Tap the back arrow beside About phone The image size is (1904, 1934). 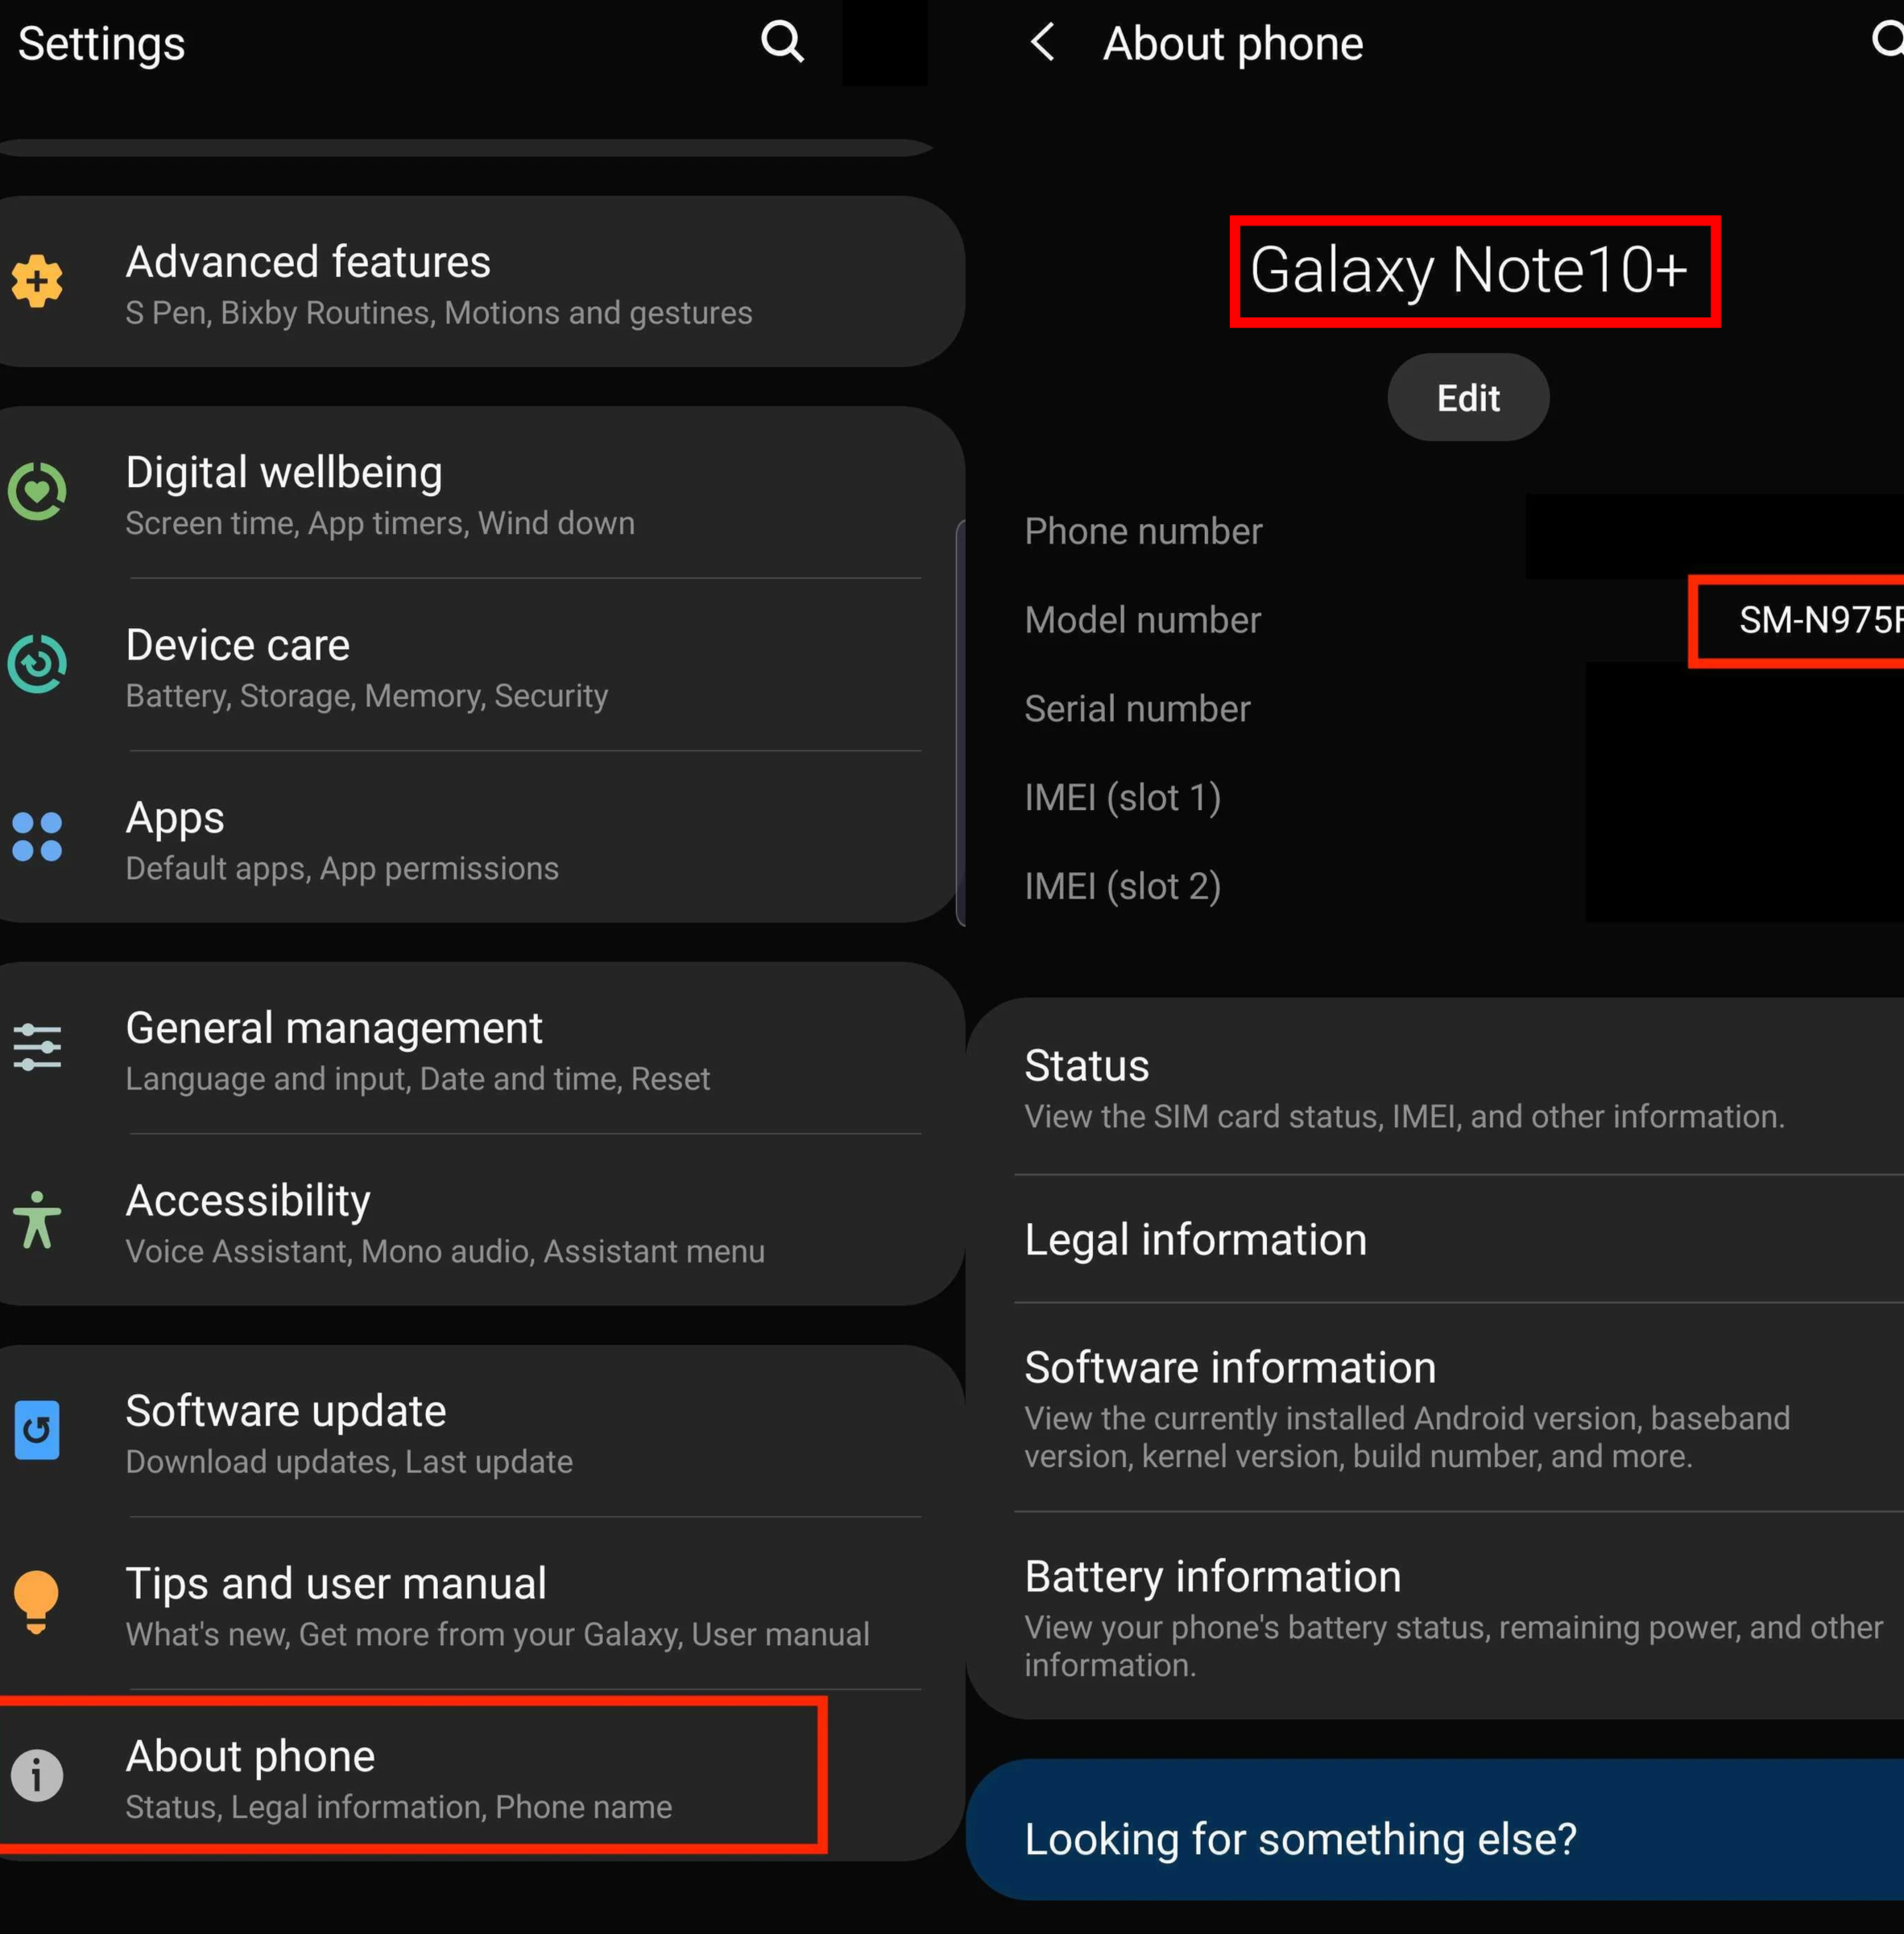coord(1042,42)
